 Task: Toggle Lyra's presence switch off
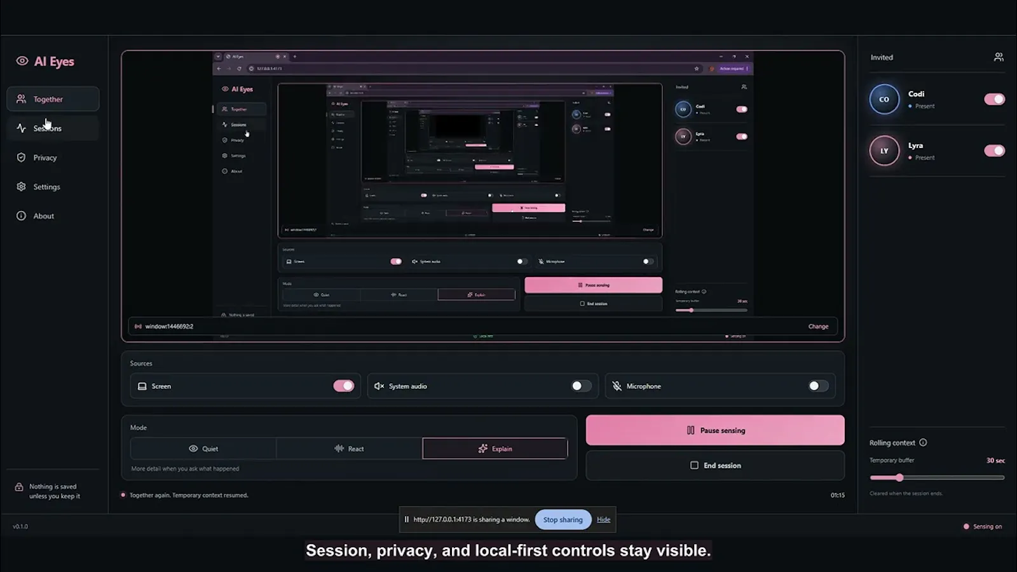click(995, 151)
